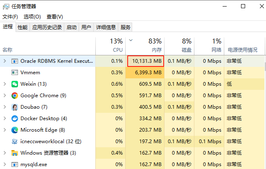Expand the Docker Desktop (4) process group

point(5,119)
